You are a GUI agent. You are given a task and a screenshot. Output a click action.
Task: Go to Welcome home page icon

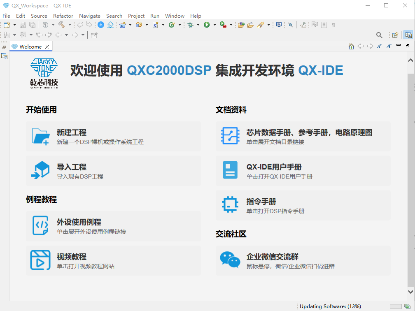point(352,46)
